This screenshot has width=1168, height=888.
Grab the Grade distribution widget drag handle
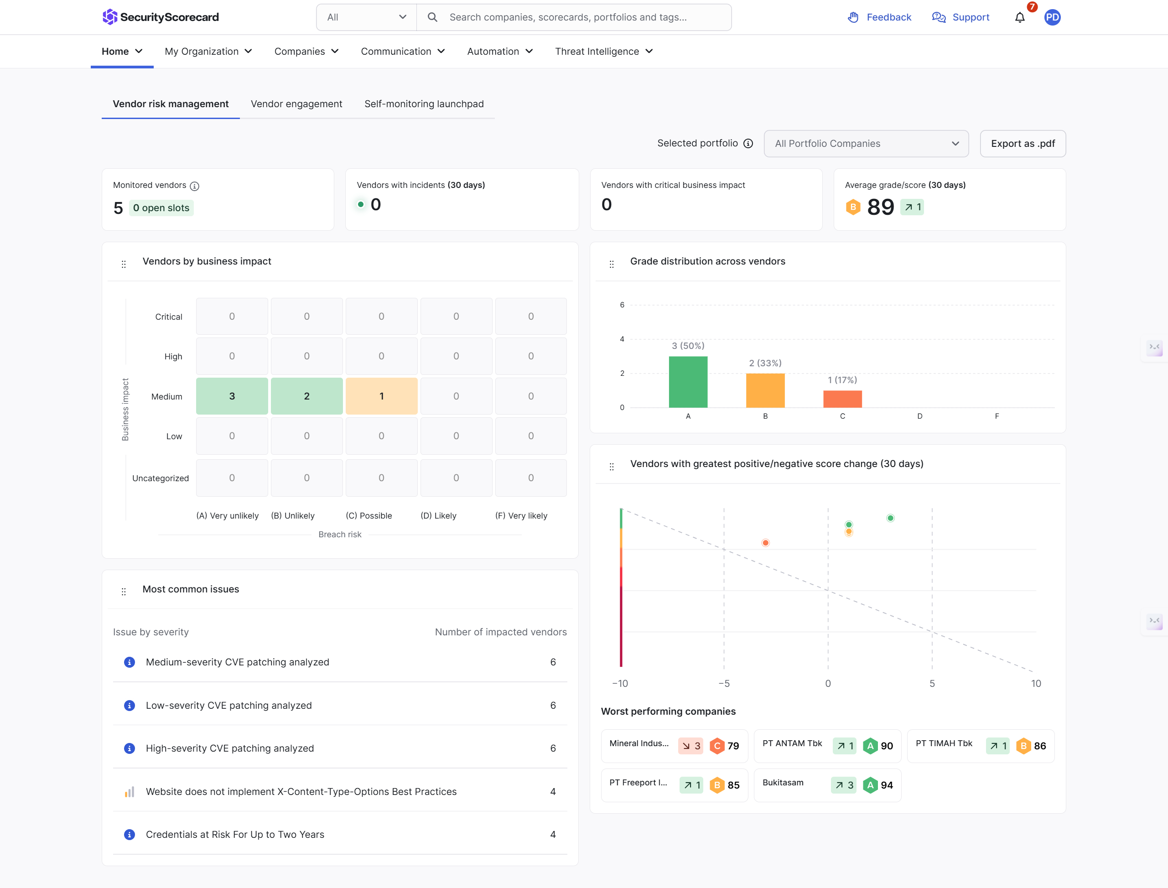612,264
